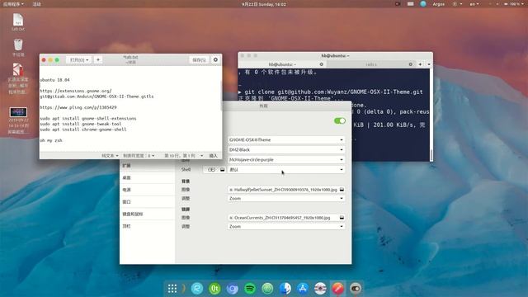
Task: Click the screen recording indicator in the top bar
Action: 398,4
